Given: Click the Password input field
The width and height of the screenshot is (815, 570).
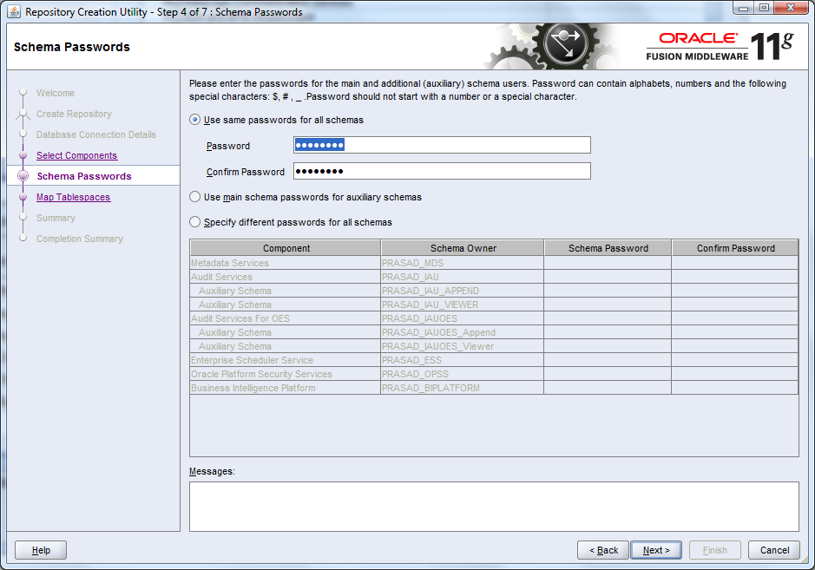Looking at the screenshot, I should (442, 145).
